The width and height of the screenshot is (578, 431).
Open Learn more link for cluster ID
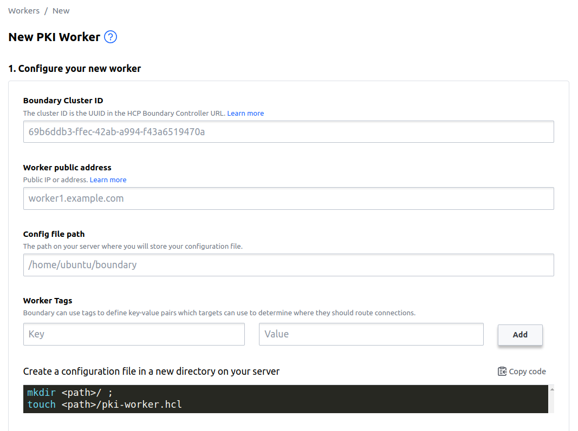pyautogui.click(x=245, y=114)
